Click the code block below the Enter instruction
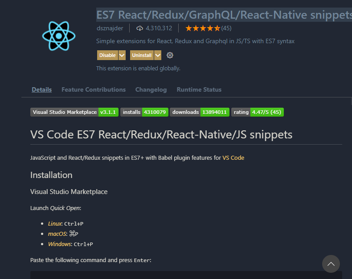The width and height of the screenshot is (352, 279). 186,275
